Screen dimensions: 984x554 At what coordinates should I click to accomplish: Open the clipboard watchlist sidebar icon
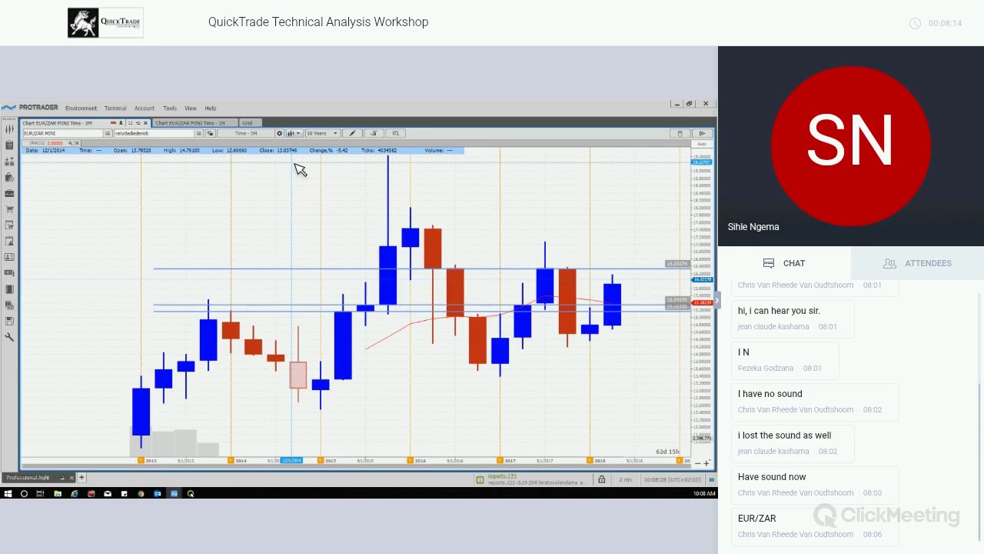(9, 145)
